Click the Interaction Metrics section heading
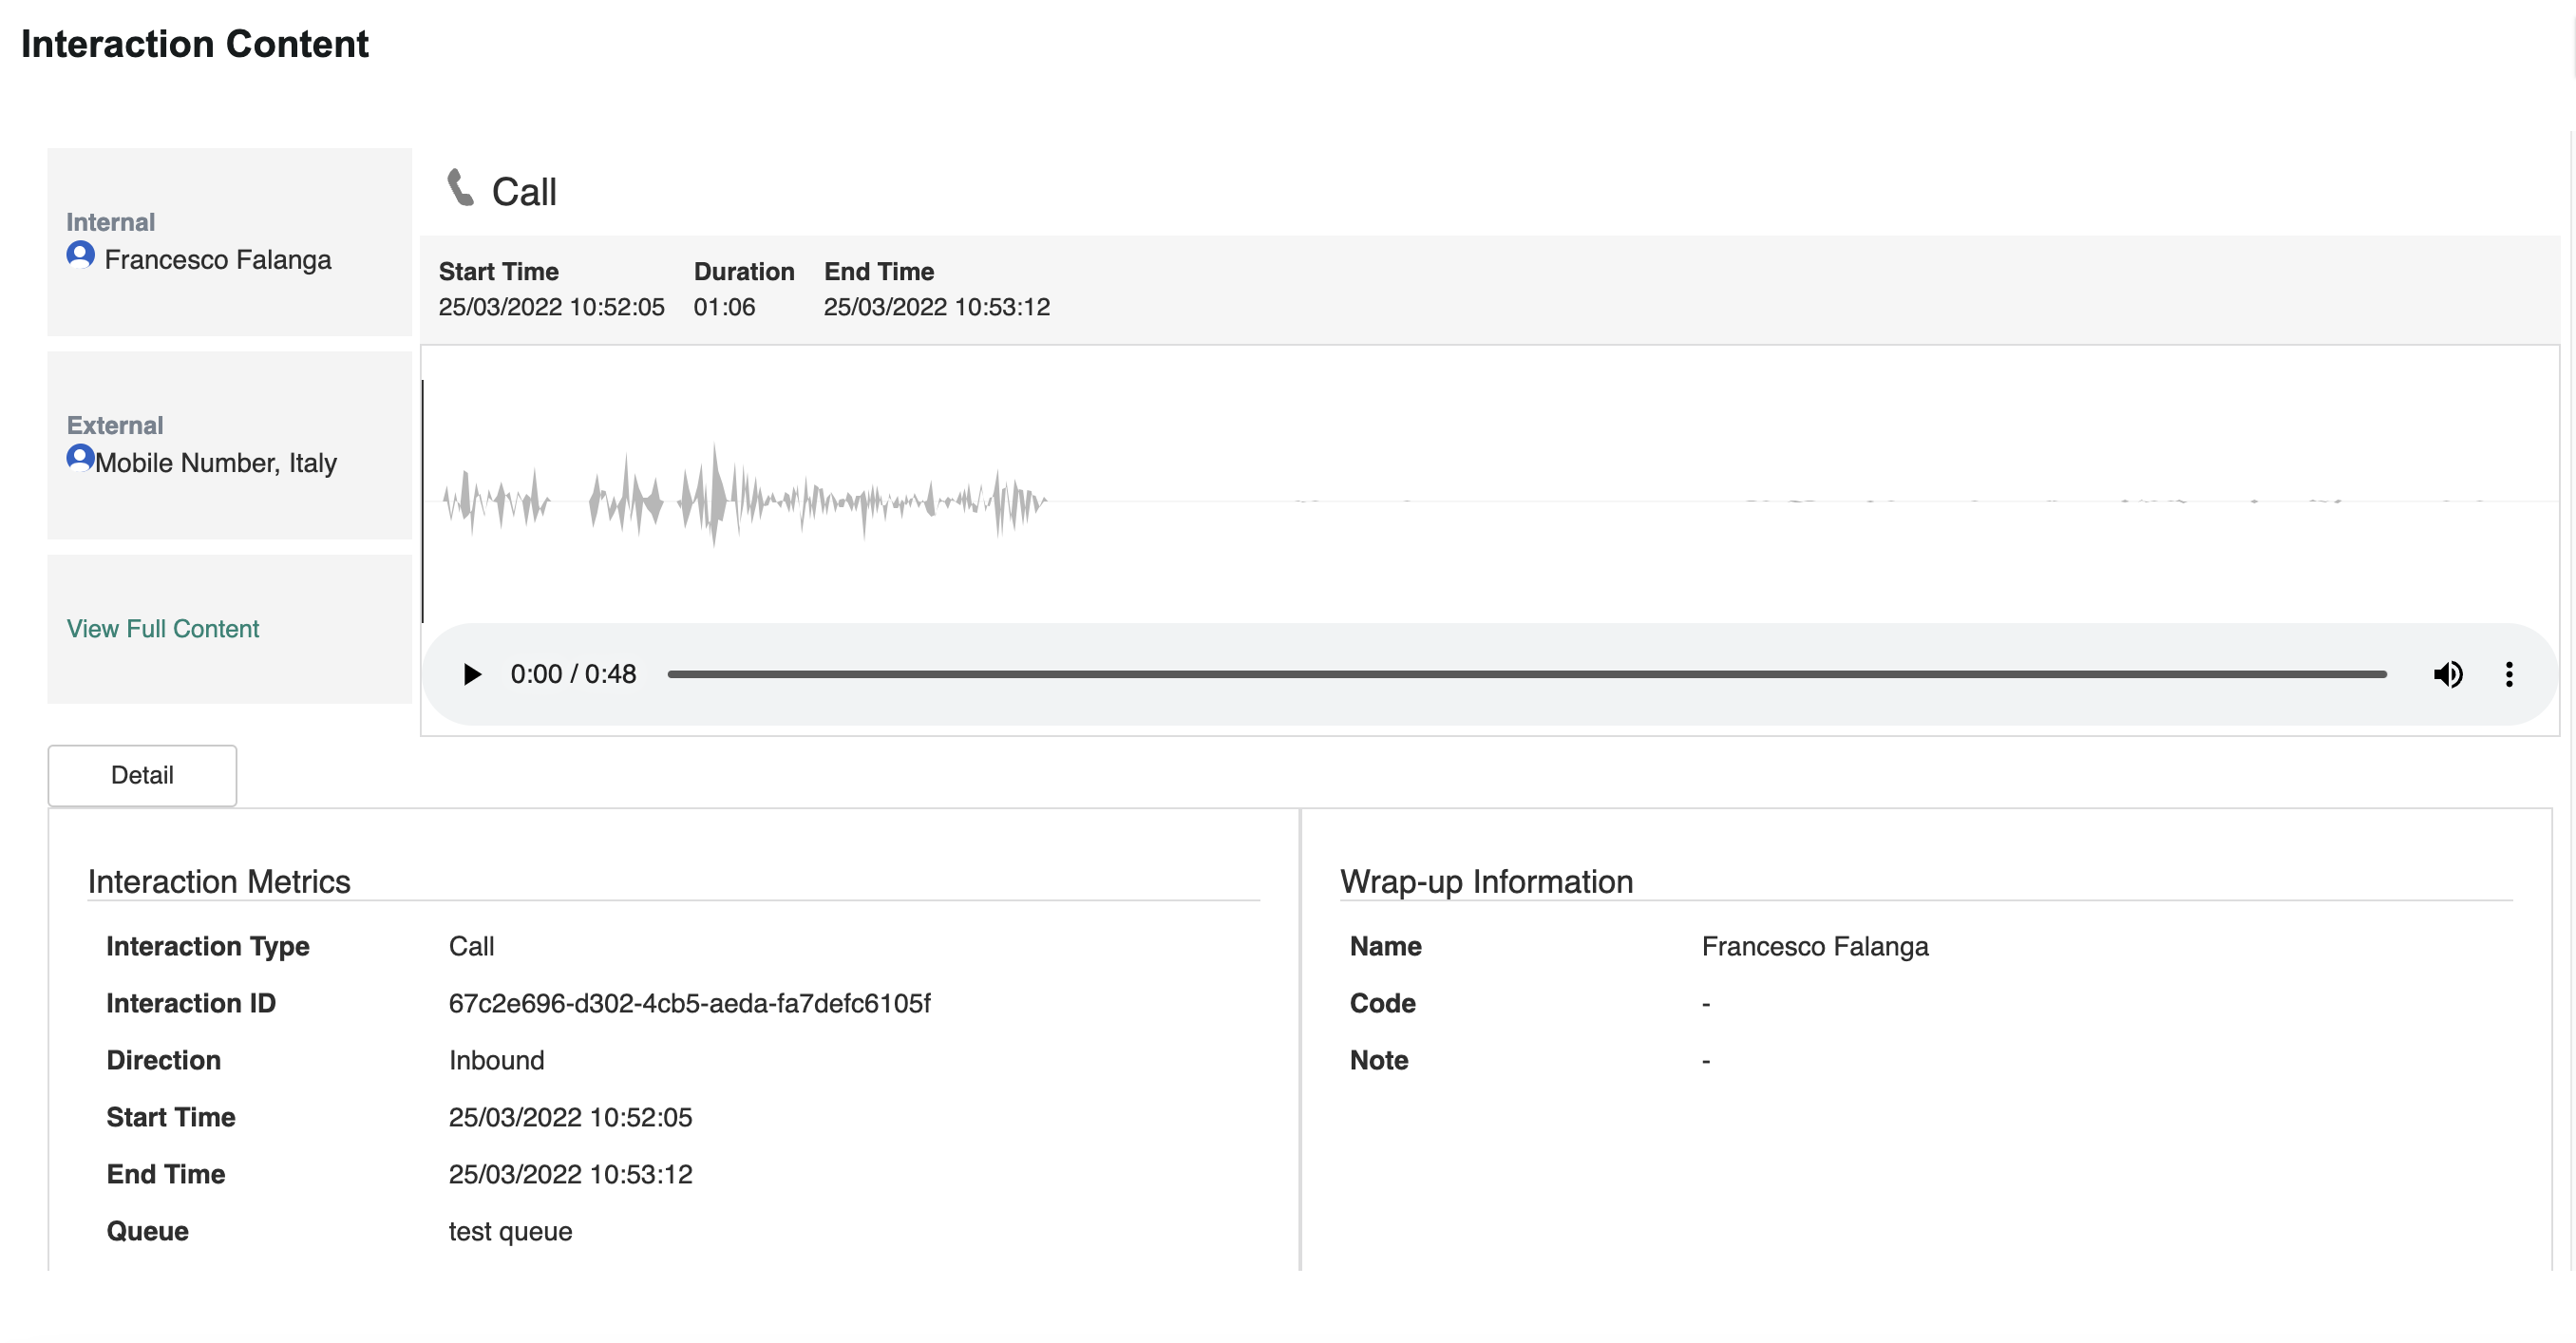Image resolution: width=2576 pixels, height=1343 pixels. tap(219, 881)
